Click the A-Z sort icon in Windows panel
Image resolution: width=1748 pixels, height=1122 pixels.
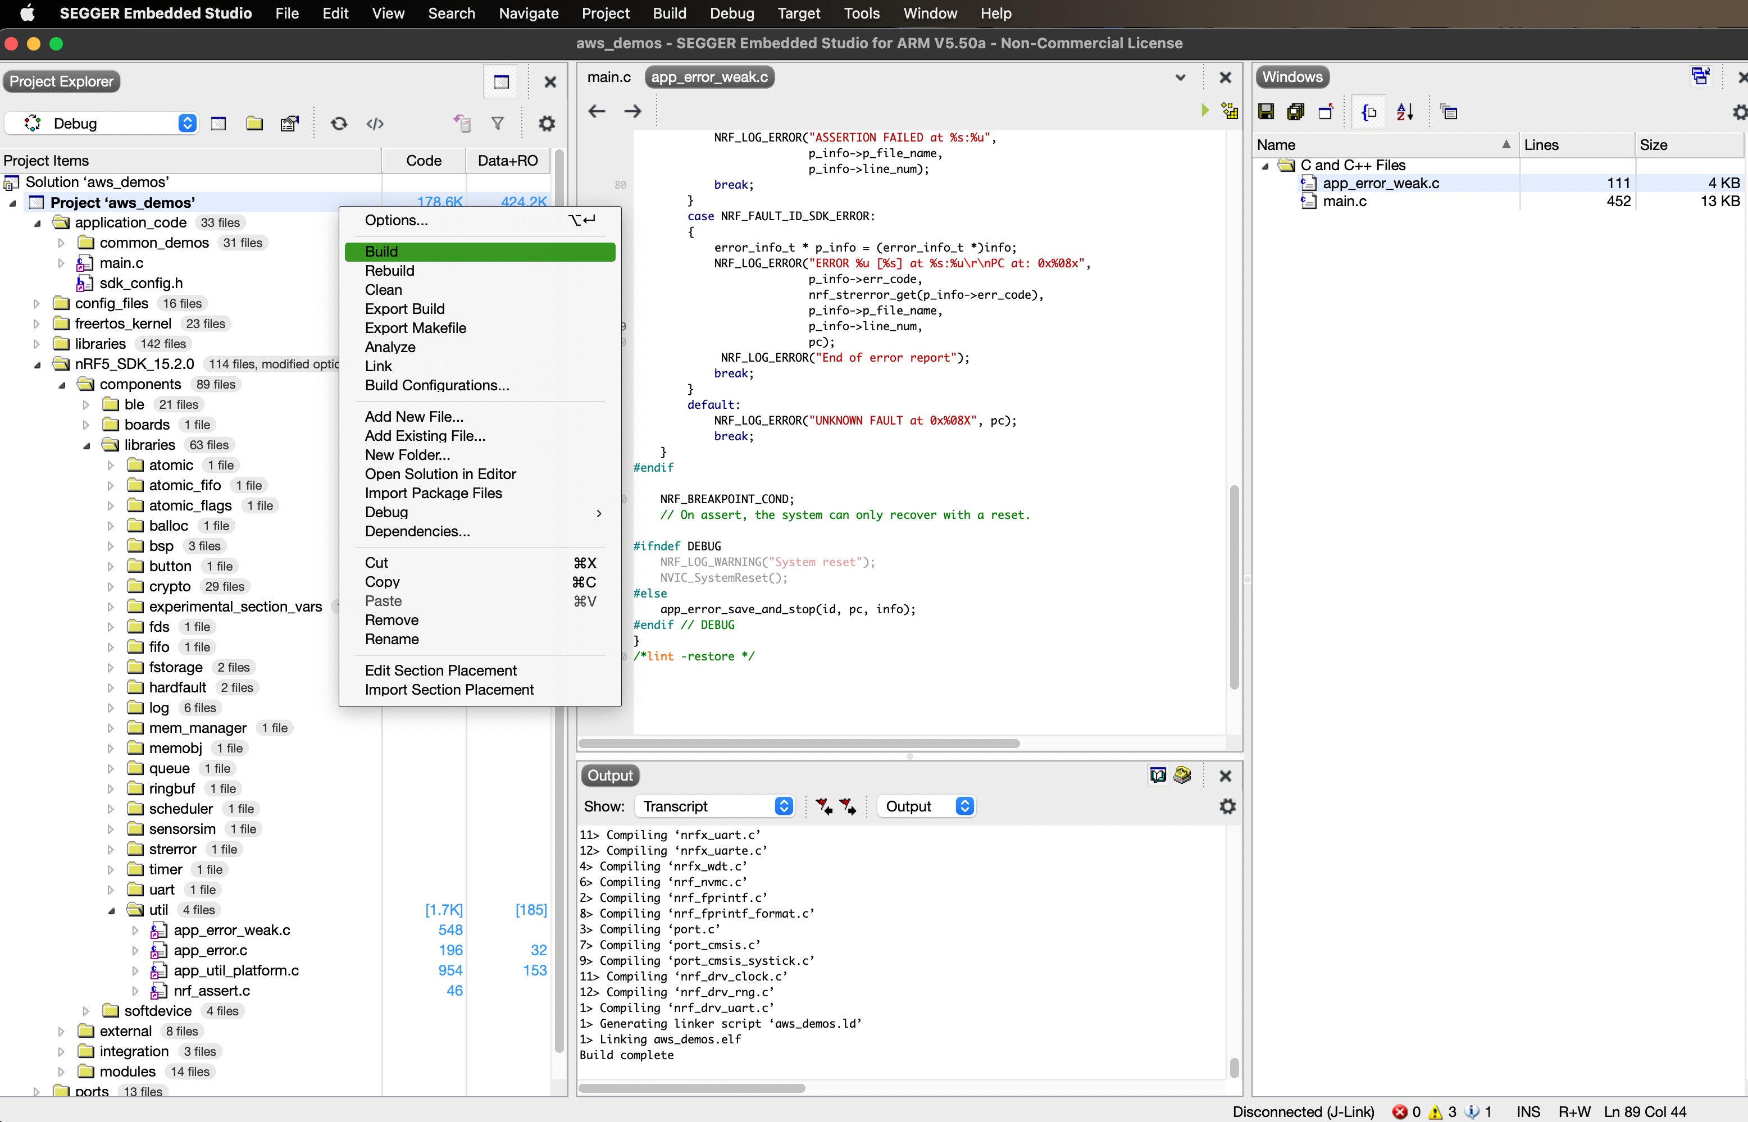point(1405,112)
